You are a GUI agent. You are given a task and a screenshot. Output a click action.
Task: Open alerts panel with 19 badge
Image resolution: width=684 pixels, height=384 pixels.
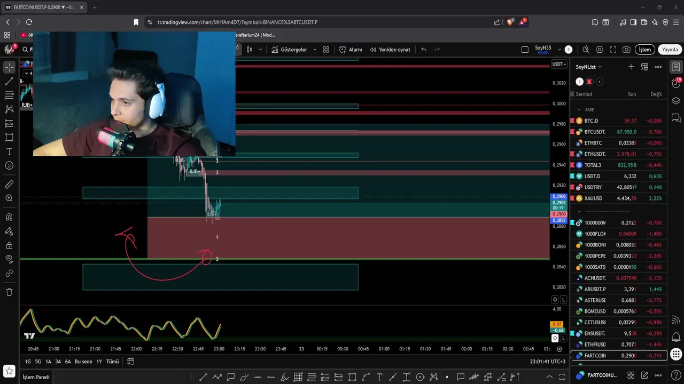click(x=676, y=83)
